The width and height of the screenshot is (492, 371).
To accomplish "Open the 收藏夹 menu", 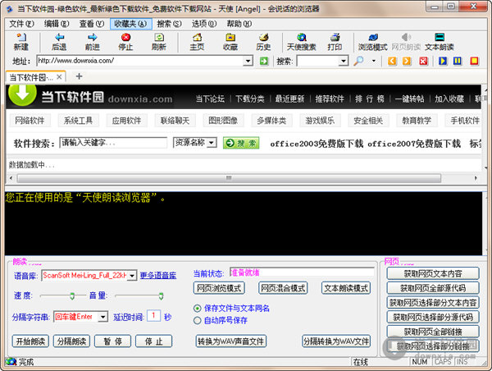I will click(x=130, y=24).
